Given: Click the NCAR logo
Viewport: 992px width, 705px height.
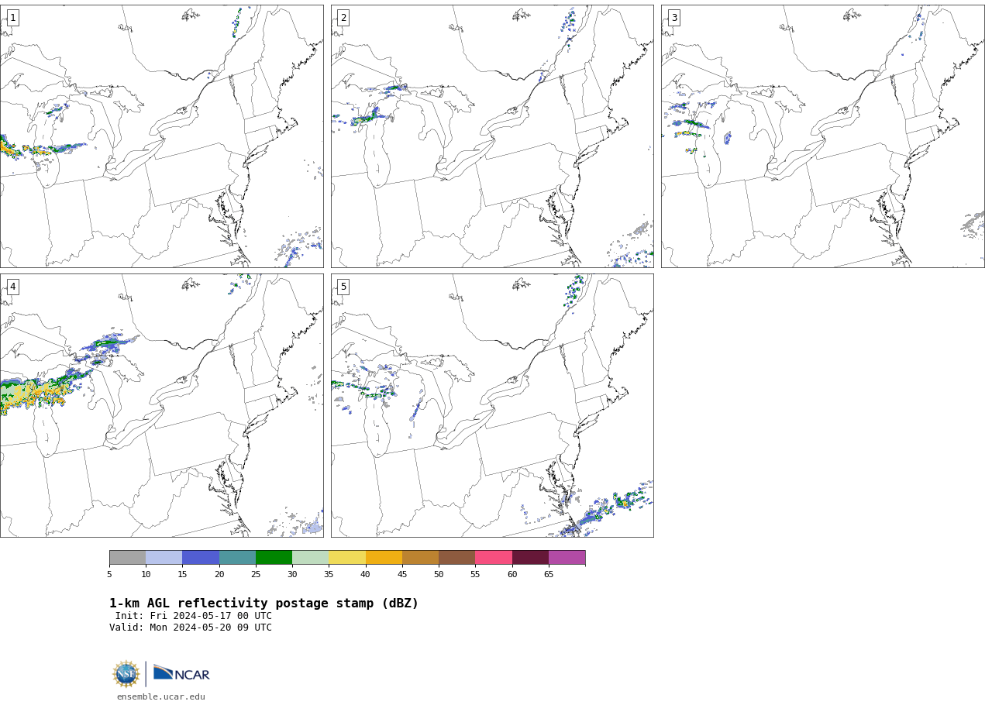Looking at the screenshot, I should (x=181, y=674).
